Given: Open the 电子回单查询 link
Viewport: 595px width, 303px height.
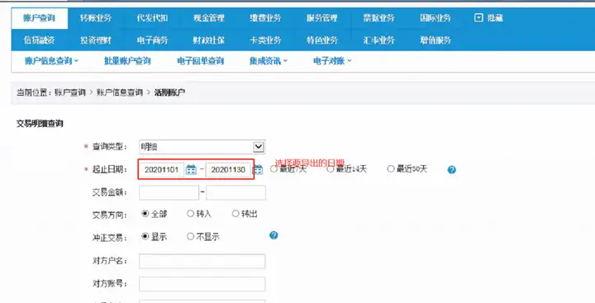Looking at the screenshot, I should point(200,60).
